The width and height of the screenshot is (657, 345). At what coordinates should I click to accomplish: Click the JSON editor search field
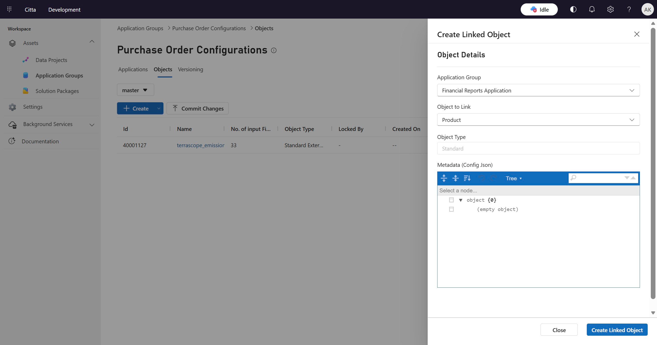coord(599,178)
